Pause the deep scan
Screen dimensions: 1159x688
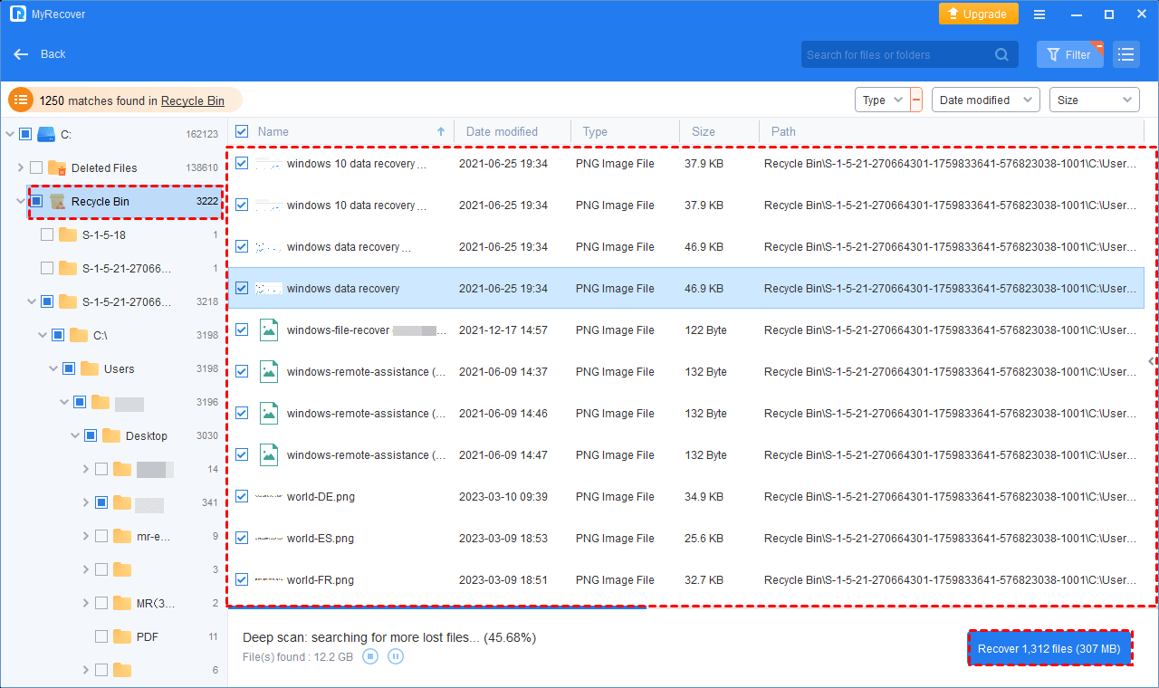396,656
